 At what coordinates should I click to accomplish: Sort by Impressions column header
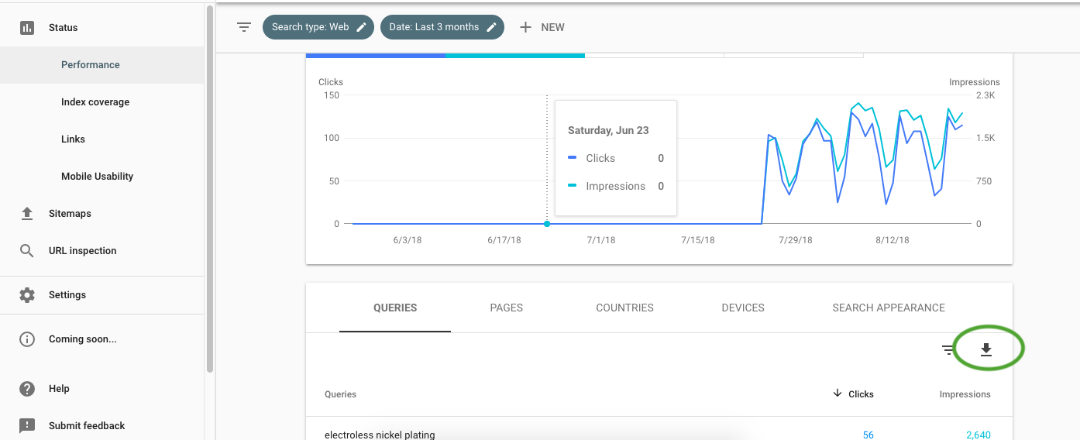click(965, 394)
